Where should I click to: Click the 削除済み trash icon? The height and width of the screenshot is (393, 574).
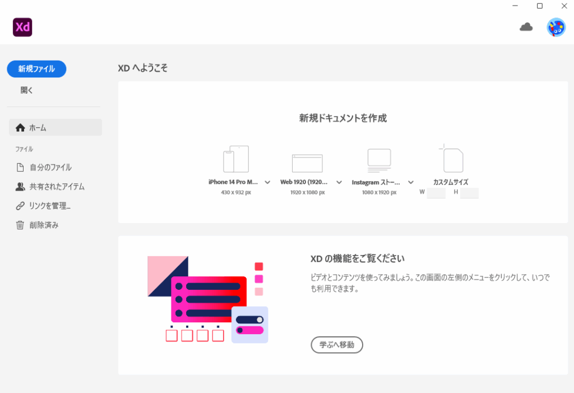pos(20,225)
